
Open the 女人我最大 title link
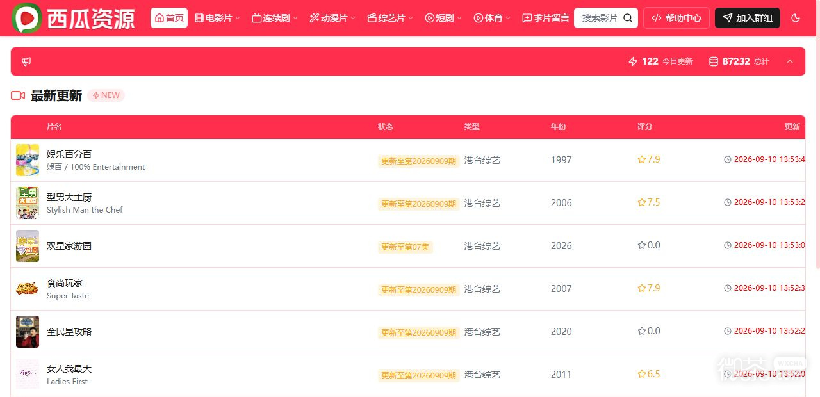coord(69,369)
